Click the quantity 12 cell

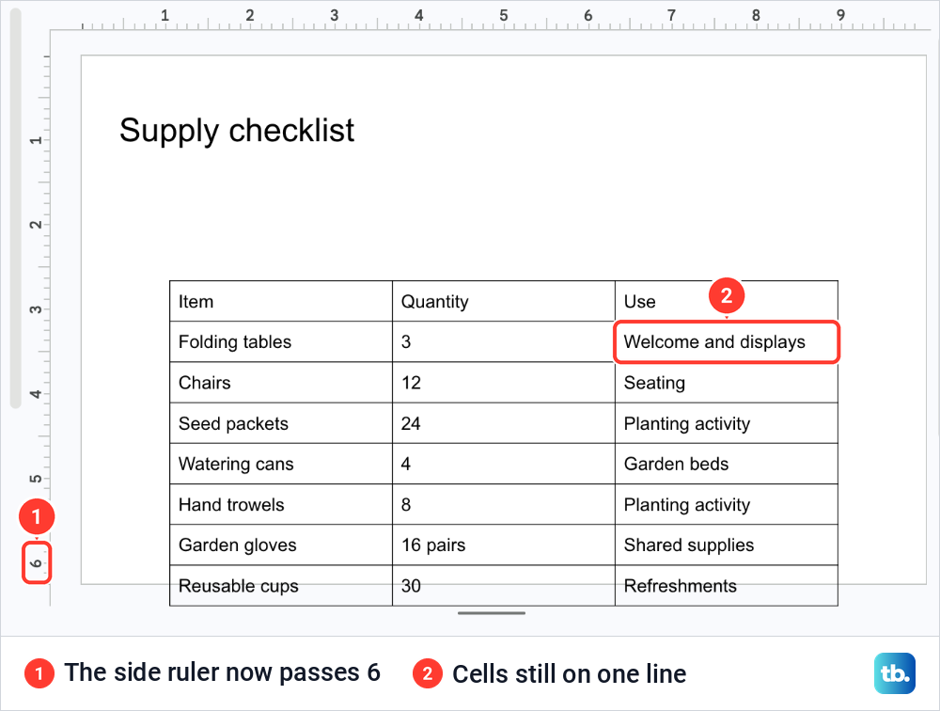pyautogui.click(x=504, y=383)
